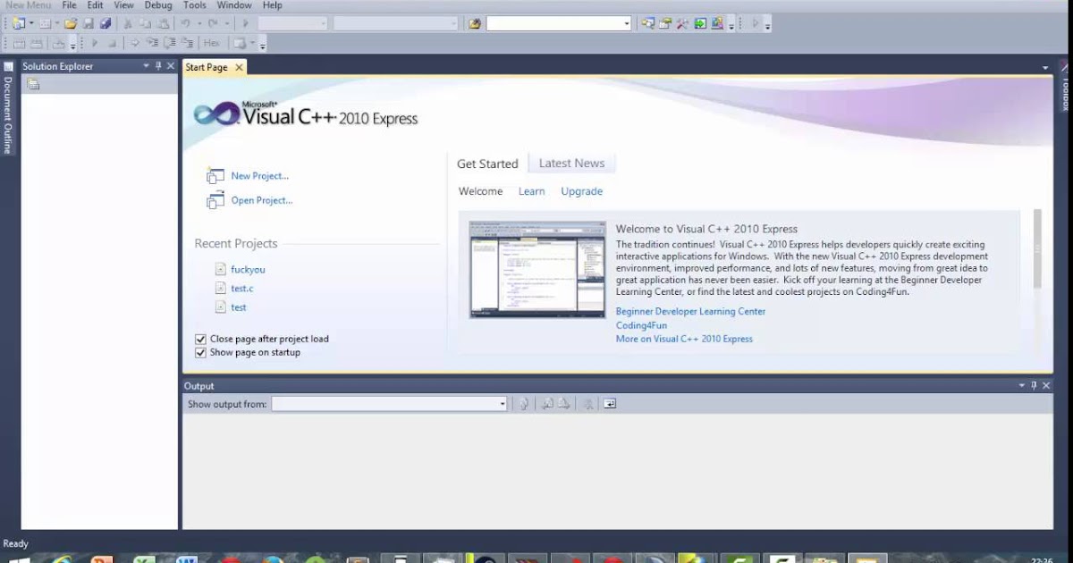
Task: Toggle Show page on startup checkbox
Action: [200, 352]
